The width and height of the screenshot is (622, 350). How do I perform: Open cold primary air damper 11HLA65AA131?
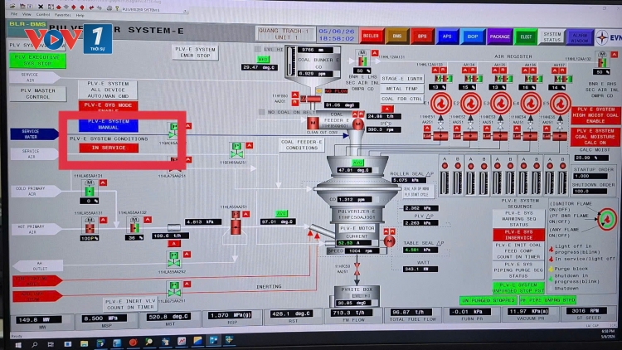pyautogui.click(x=90, y=188)
